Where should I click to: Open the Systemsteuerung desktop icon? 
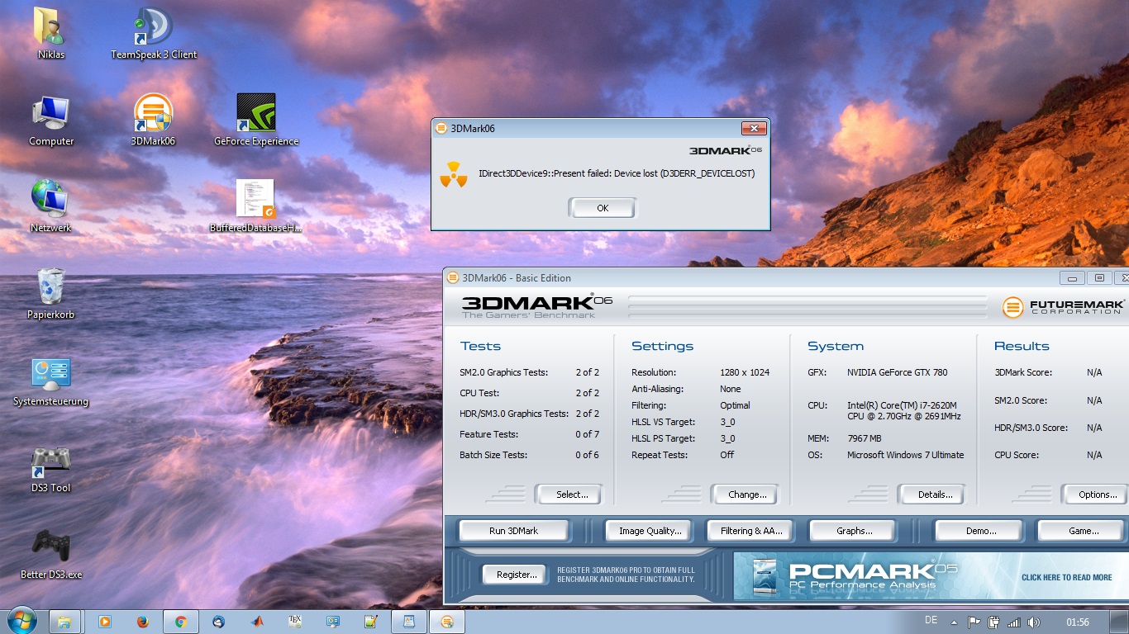(x=51, y=380)
